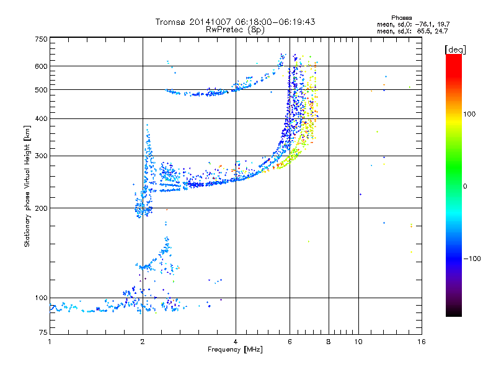Click the x-axis tick label '8'

point(329,342)
